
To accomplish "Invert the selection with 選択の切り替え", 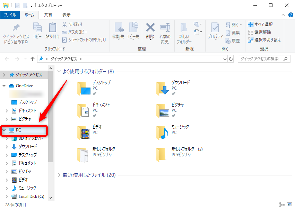I will coord(263,39).
